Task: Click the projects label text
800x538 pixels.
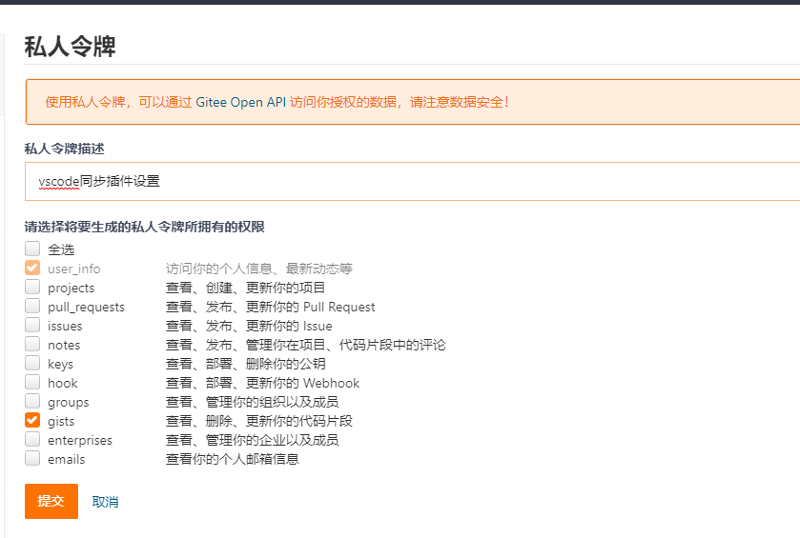Action: [x=71, y=289]
